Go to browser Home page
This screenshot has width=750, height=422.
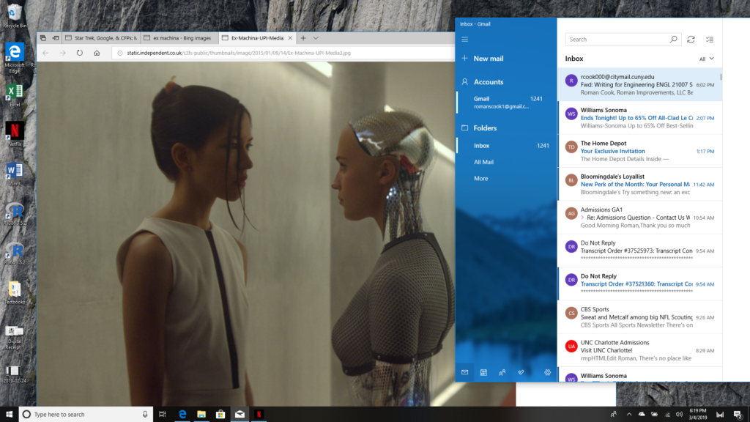(x=97, y=53)
